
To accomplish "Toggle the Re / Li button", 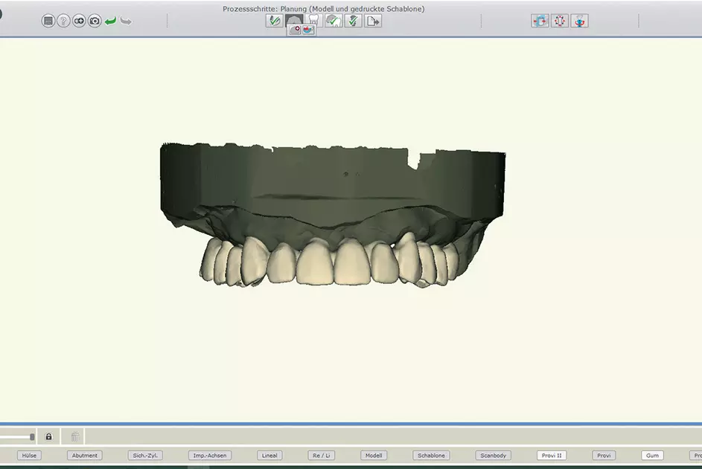I will click(322, 455).
